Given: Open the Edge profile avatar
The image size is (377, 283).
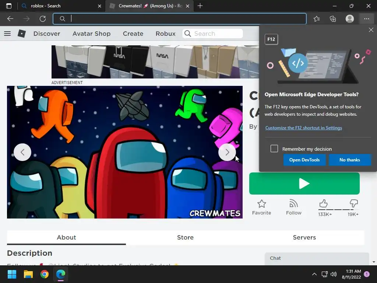Looking at the screenshot, I should pos(350,19).
